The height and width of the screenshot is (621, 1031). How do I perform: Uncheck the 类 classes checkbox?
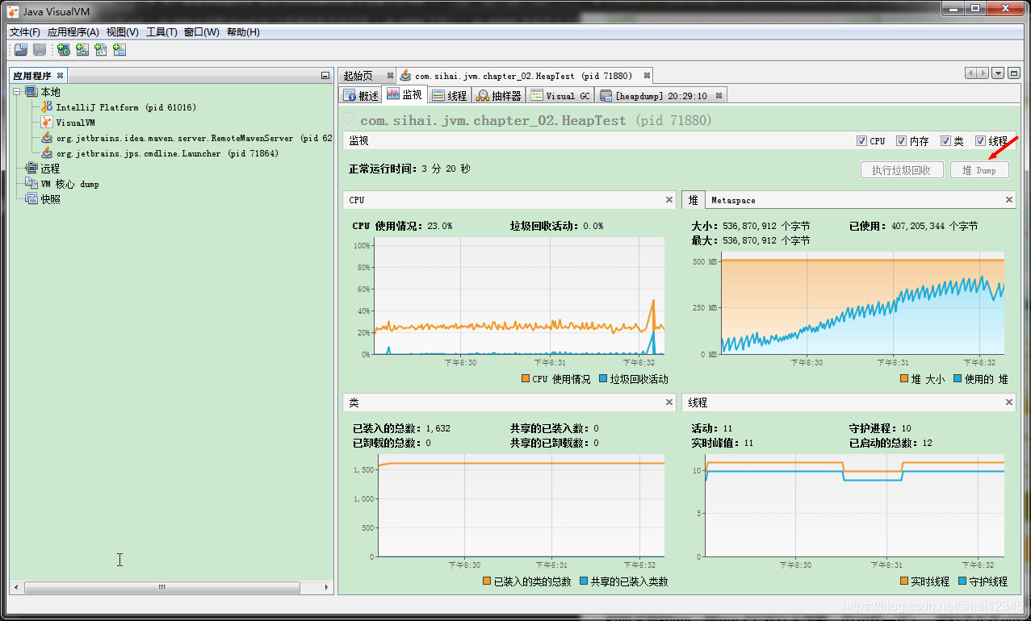tap(945, 140)
